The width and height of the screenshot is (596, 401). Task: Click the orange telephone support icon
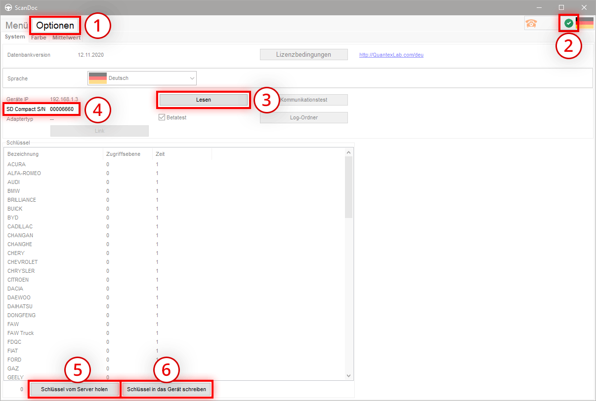click(x=531, y=23)
